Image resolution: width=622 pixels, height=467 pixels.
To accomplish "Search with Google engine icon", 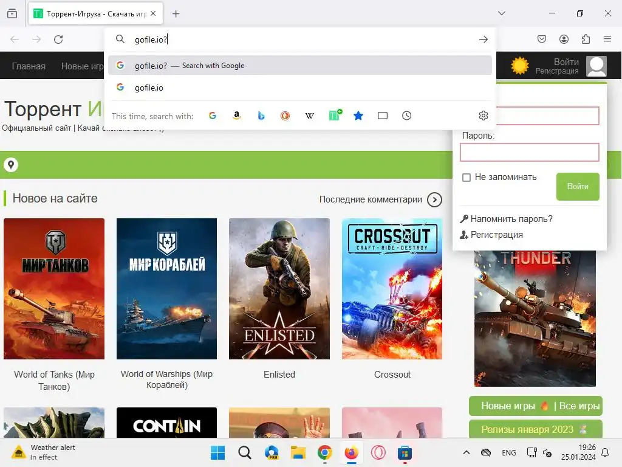I will click(213, 116).
